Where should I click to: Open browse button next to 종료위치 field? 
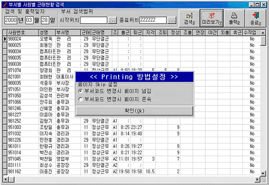[x=171, y=21]
